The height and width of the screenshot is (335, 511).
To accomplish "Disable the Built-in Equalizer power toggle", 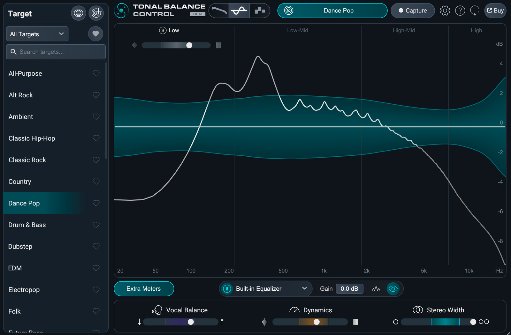I will [227, 289].
